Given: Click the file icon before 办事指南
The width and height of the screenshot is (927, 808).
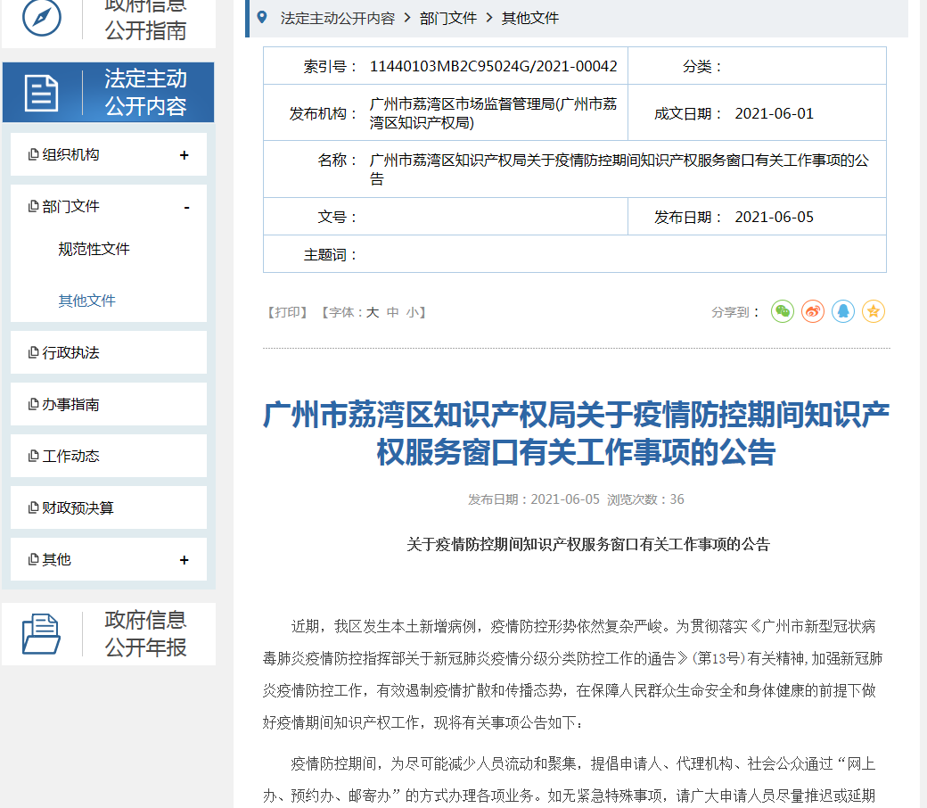Looking at the screenshot, I should point(34,404).
